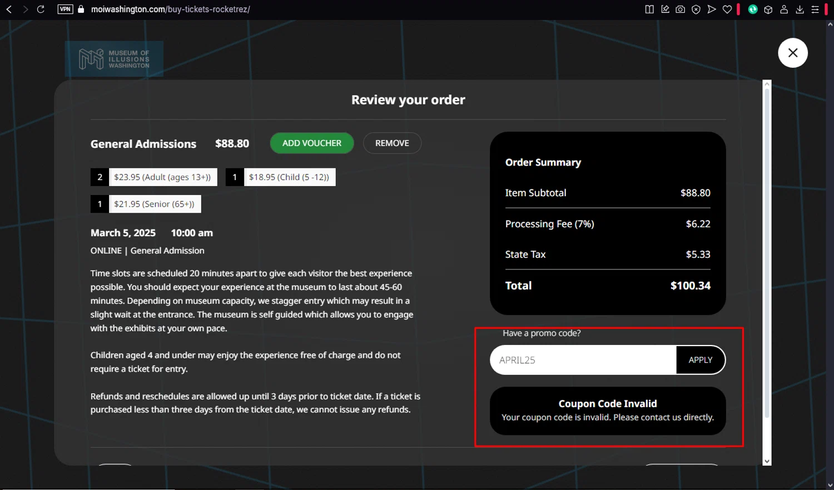Open green sync extension icon
Viewport: 834px width, 490px height.
coord(753,9)
